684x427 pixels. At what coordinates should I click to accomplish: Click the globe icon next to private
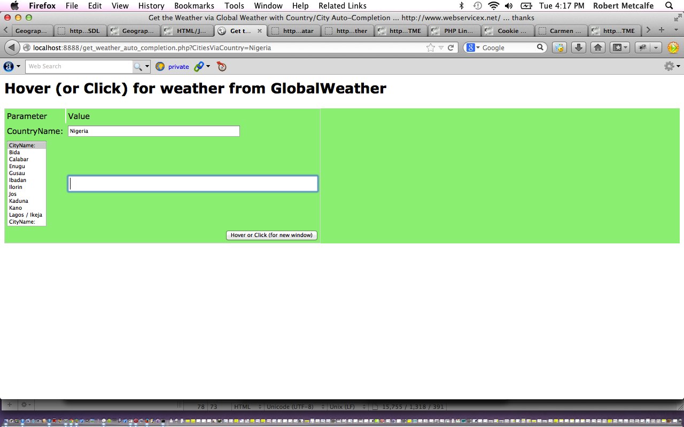(x=160, y=66)
